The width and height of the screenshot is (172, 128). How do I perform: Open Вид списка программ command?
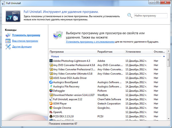[x=25, y=41]
